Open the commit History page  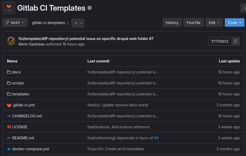172,23
